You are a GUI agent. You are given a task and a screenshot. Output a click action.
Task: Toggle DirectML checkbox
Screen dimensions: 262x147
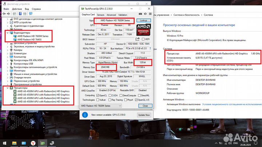pos(139,95)
